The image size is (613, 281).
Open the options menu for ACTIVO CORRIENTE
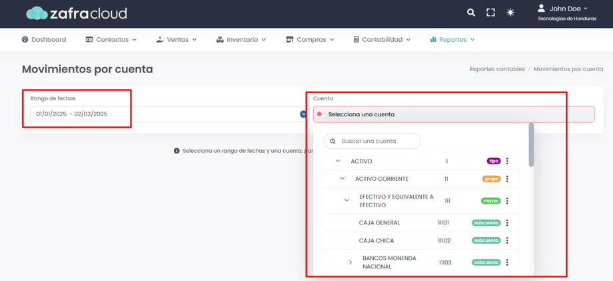click(x=507, y=179)
